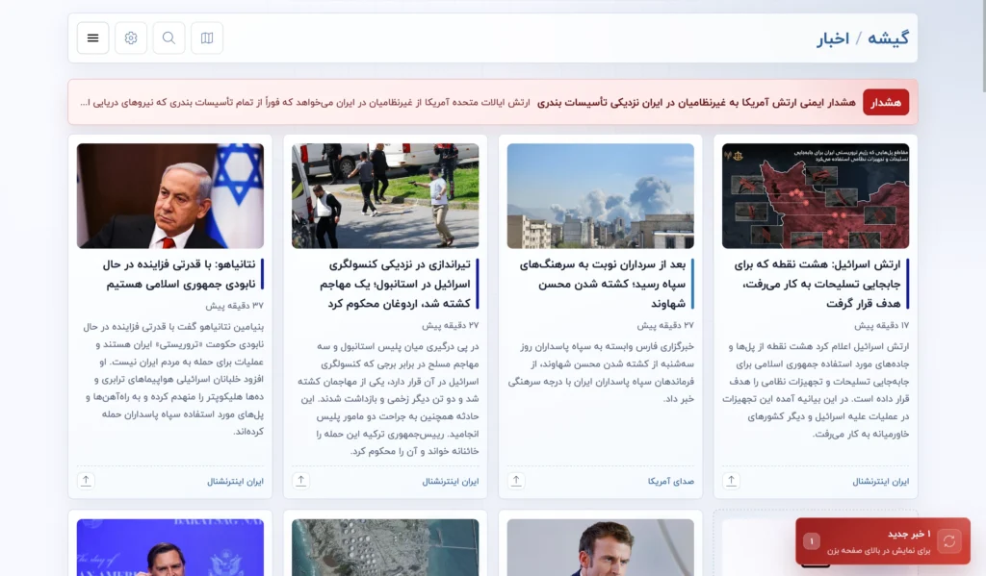Click the magnifier search icon
Image resolution: width=986 pixels, height=576 pixels.
pyautogui.click(x=169, y=38)
